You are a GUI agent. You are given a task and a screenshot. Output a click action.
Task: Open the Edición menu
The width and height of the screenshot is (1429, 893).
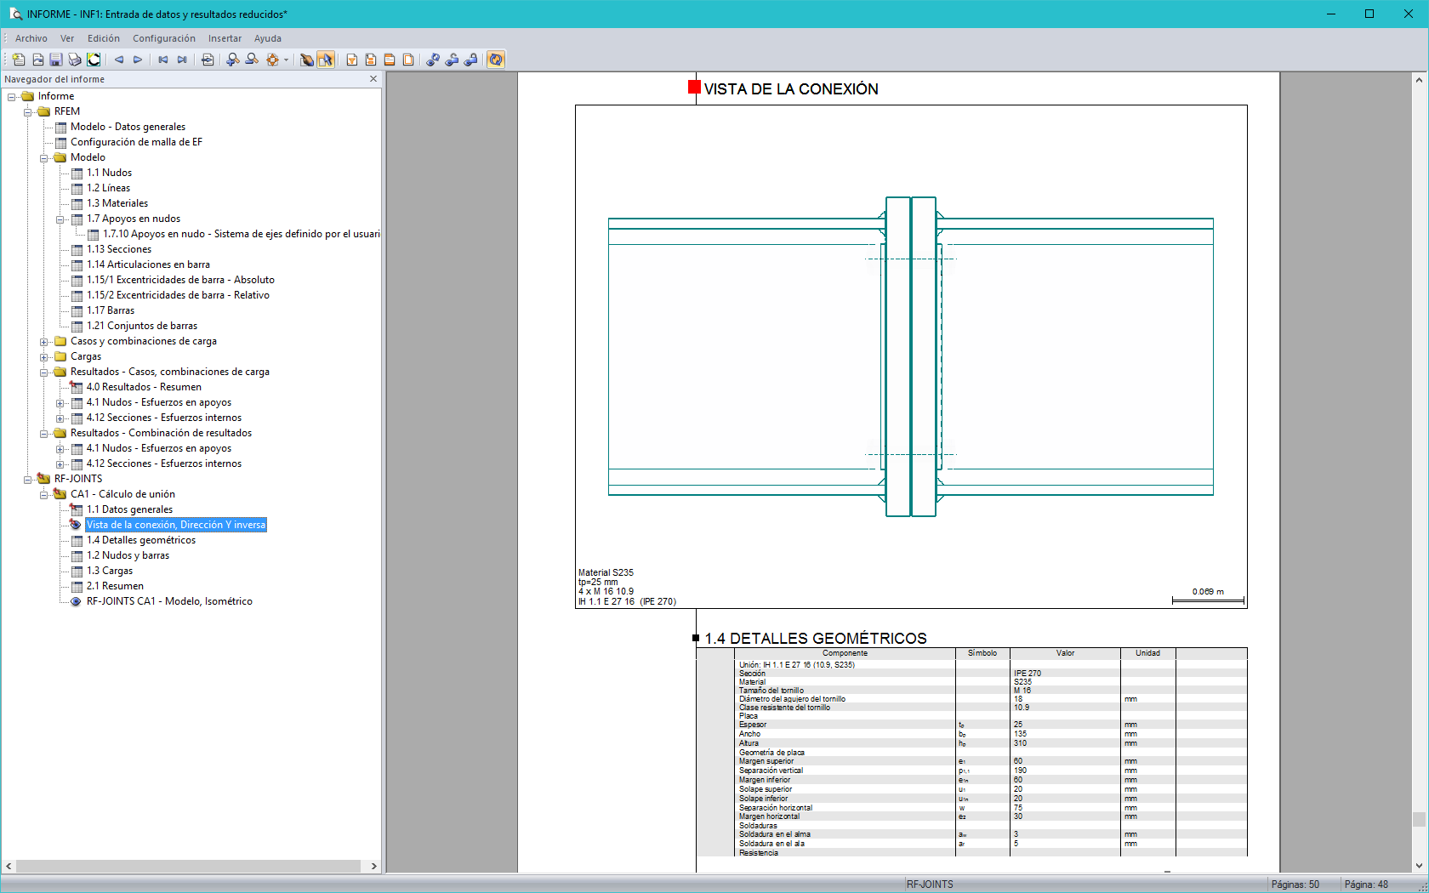point(104,38)
